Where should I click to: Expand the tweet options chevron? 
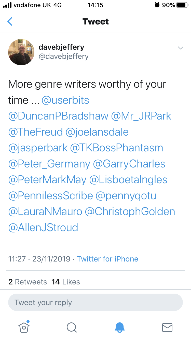click(x=180, y=48)
